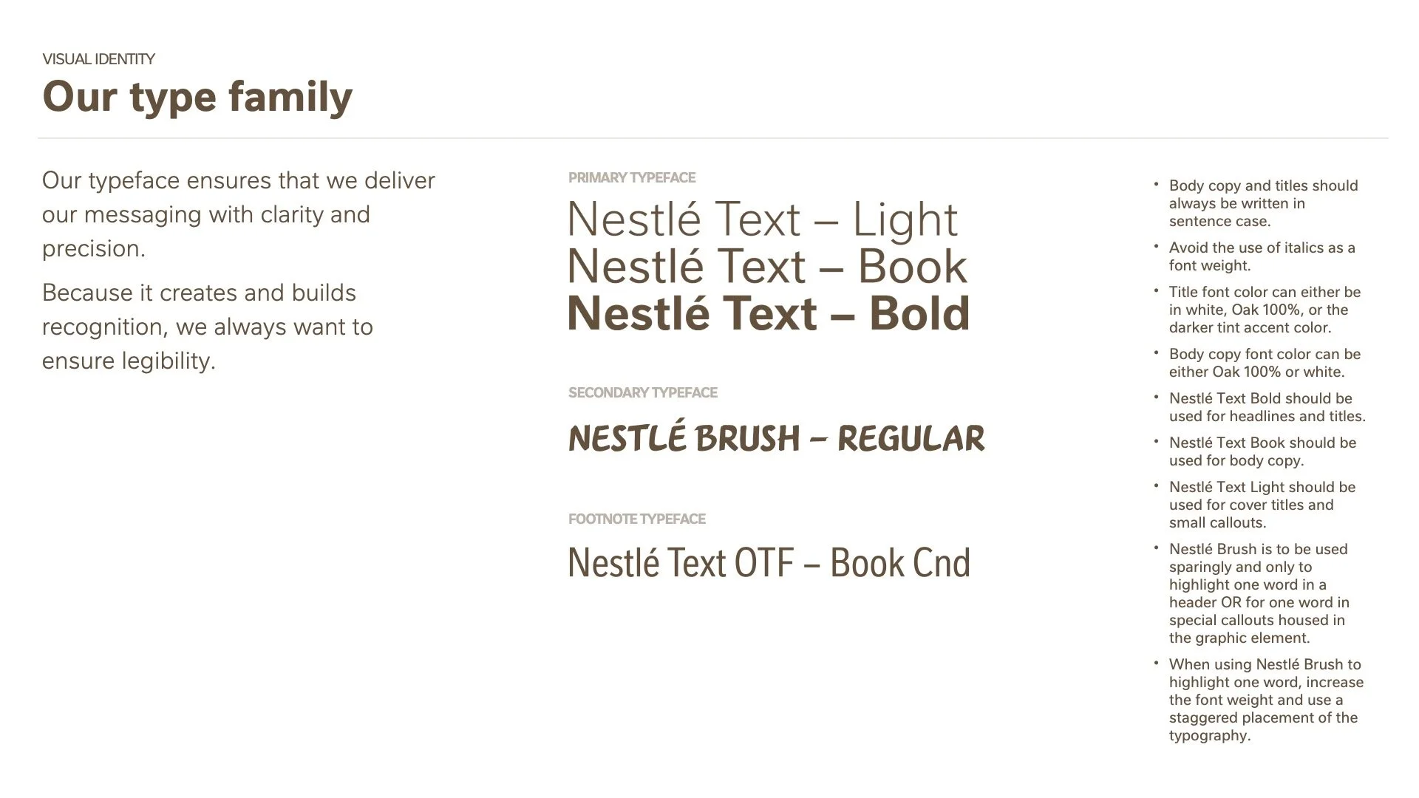The image size is (1419, 798).
Task: Click bullet about Nestlé Text Bold headlines
Action: tap(1267, 407)
